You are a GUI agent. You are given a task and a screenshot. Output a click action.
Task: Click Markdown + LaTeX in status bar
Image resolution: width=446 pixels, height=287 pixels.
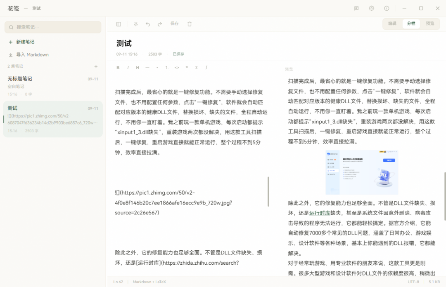[x=149, y=282]
